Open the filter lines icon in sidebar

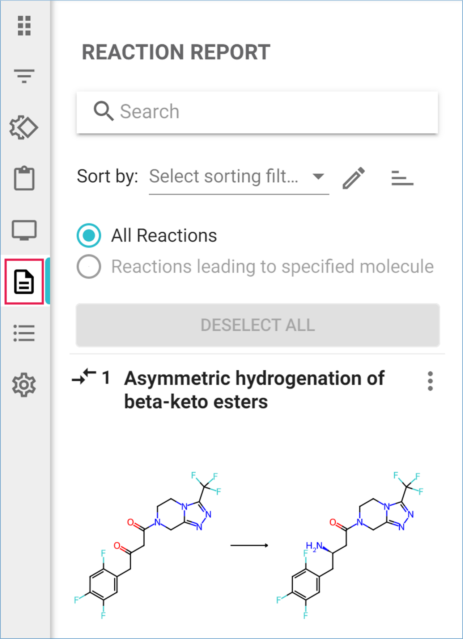pyautogui.click(x=24, y=76)
